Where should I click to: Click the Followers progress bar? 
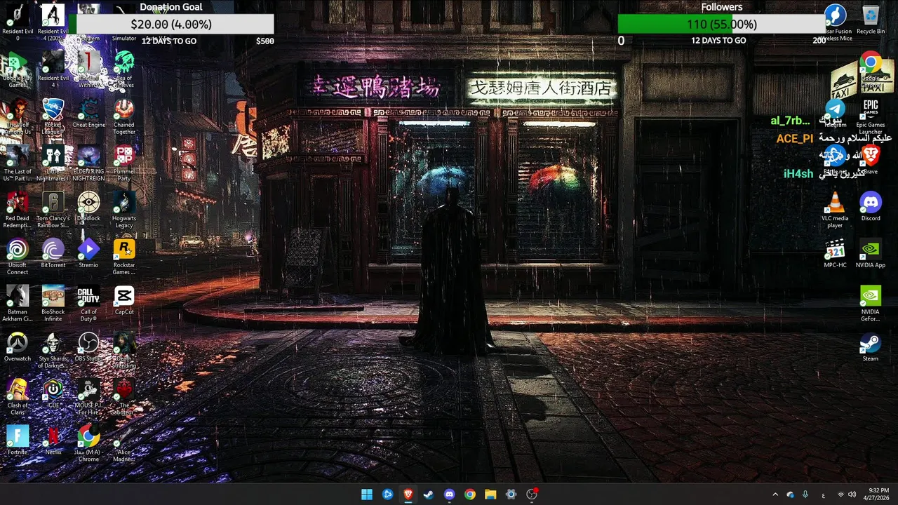coord(722,25)
